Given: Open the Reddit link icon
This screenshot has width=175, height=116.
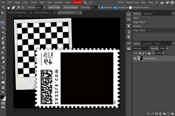Looking at the screenshot, I should pos(162,3).
